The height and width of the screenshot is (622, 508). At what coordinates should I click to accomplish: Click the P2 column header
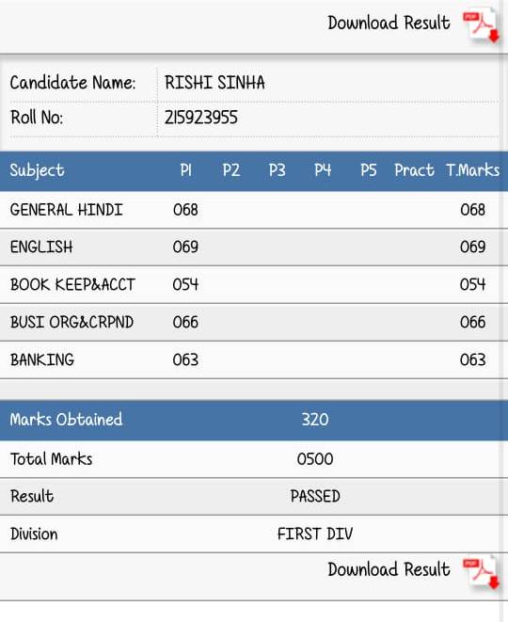click(x=231, y=170)
